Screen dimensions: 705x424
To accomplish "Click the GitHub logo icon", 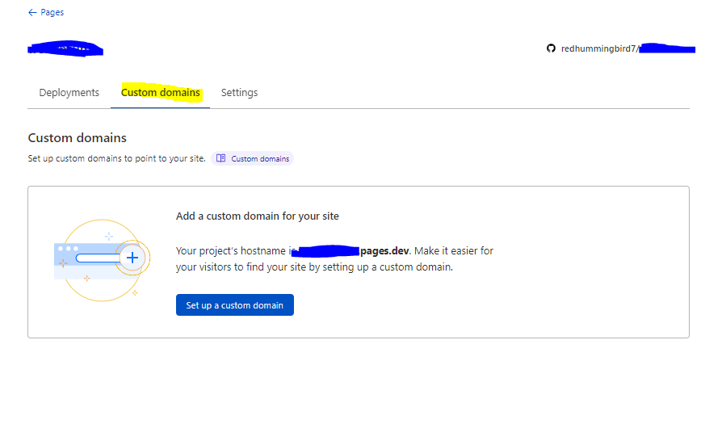I will click(552, 48).
